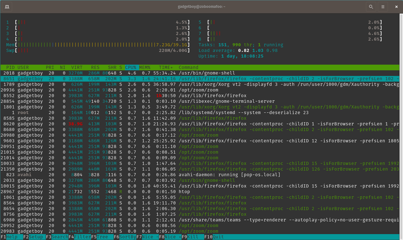Click the Uptime text line
Image resolution: width=403 pixels, height=240 pixels.
click(x=231, y=56)
